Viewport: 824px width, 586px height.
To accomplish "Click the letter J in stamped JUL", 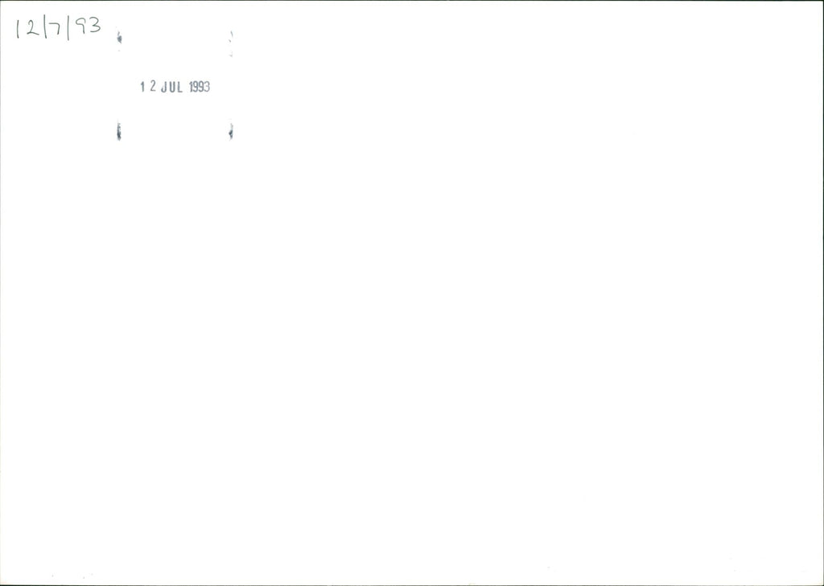I will [164, 88].
